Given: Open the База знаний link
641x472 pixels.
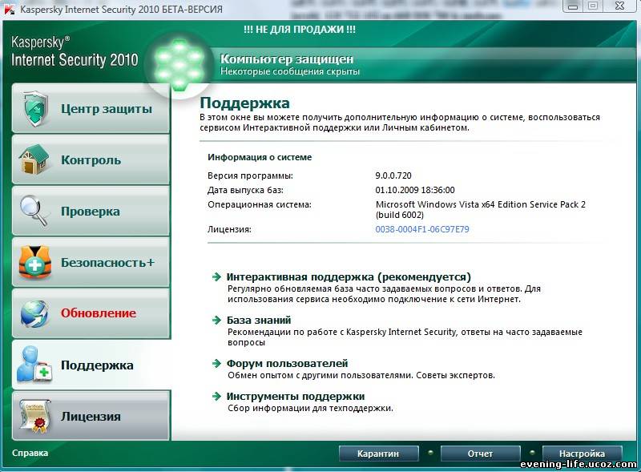Looking at the screenshot, I should pyautogui.click(x=259, y=320).
